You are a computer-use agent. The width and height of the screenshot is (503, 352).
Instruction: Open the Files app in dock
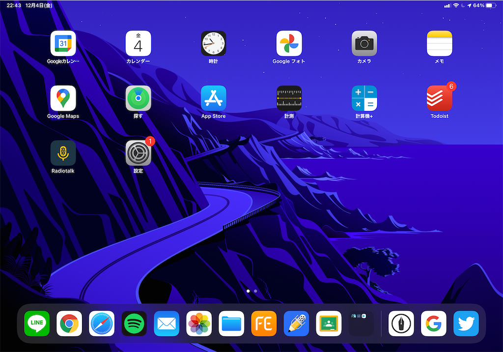pos(231,324)
